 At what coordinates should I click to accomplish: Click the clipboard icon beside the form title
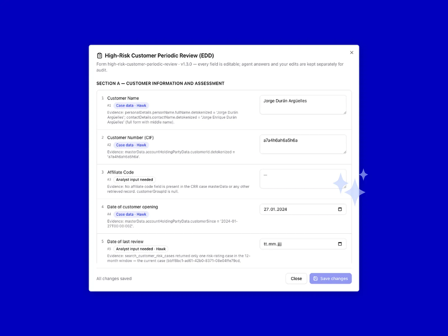[x=99, y=55]
